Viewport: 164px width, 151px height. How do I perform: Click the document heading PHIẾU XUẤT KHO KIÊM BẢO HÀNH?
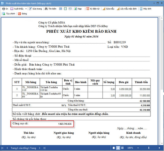click(81, 31)
